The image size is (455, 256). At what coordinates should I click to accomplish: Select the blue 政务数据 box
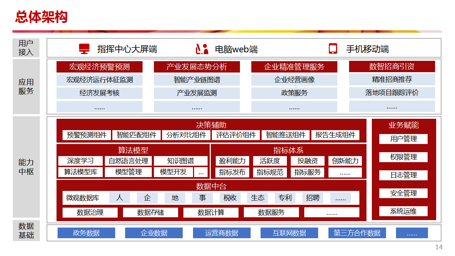click(x=86, y=233)
